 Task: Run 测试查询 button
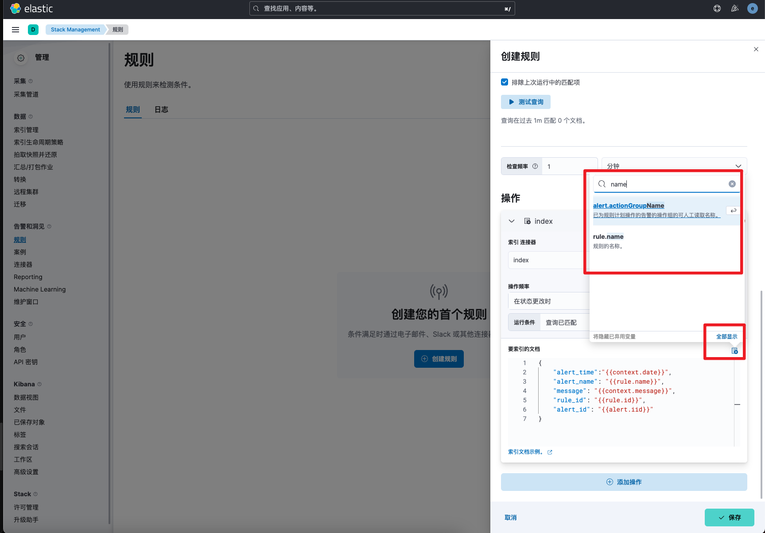[x=526, y=102]
